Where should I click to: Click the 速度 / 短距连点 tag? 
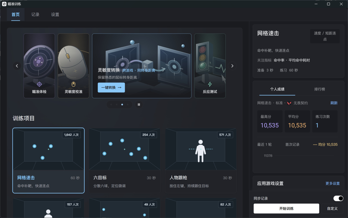(325, 36)
